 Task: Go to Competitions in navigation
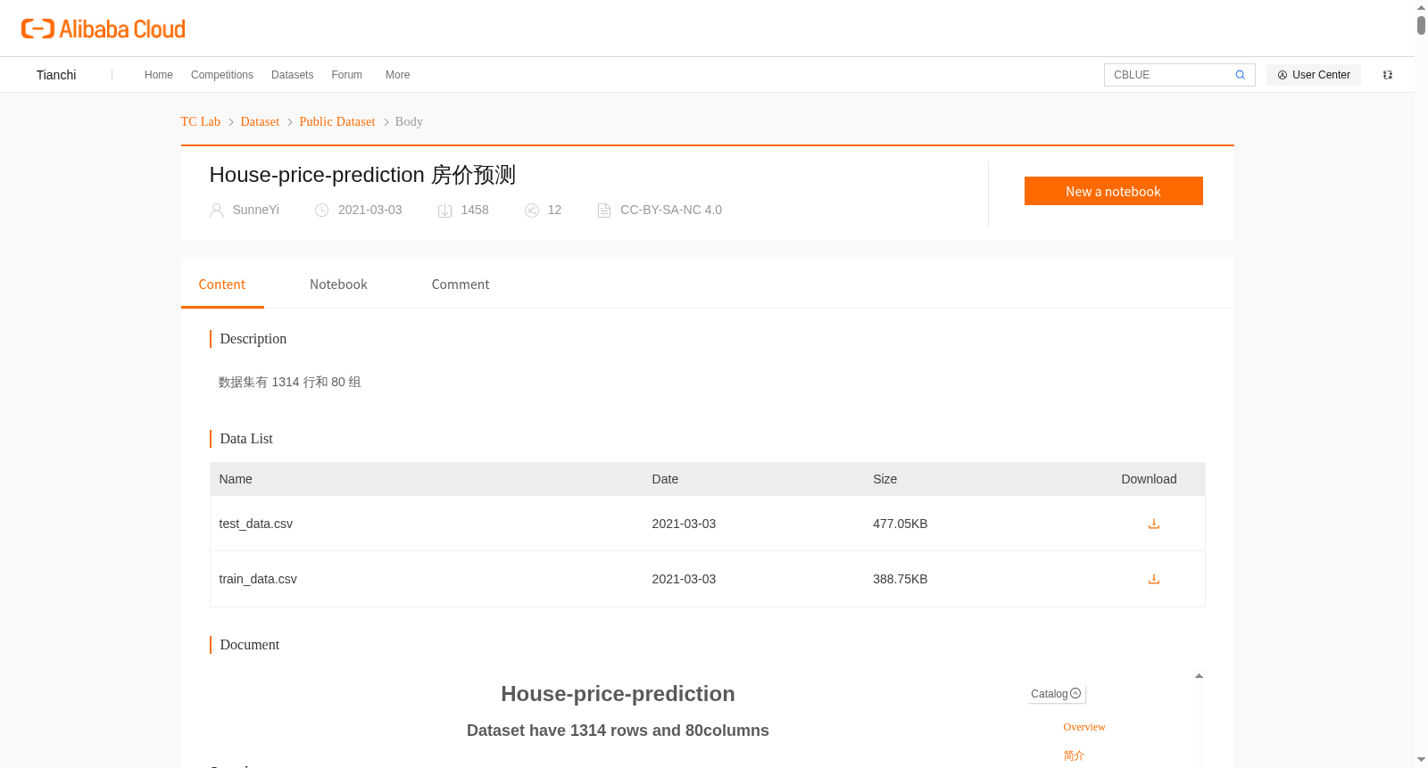pyautogui.click(x=222, y=75)
